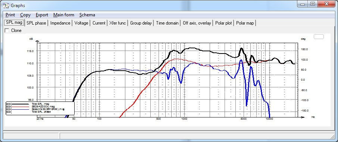The width and height of the screenshot is (338, 142).
Task: Open the Export menu
Action: 42,15
